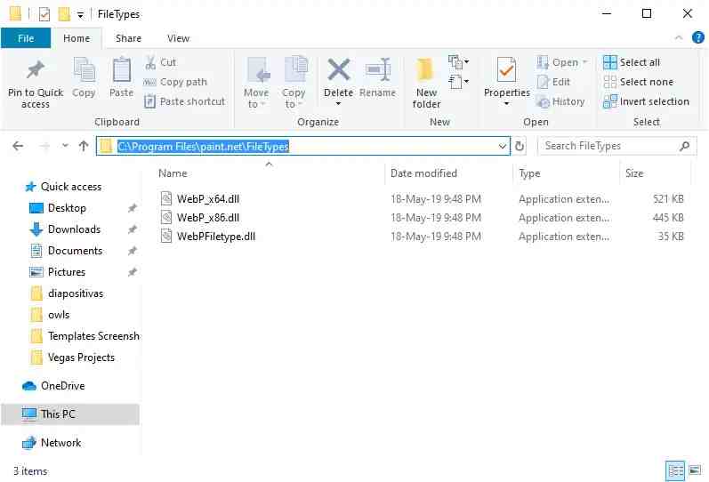Viewport: 709px width, 482px height.
Task: Click the Copy icon in Clipboard group
Action: click(84, 73)
